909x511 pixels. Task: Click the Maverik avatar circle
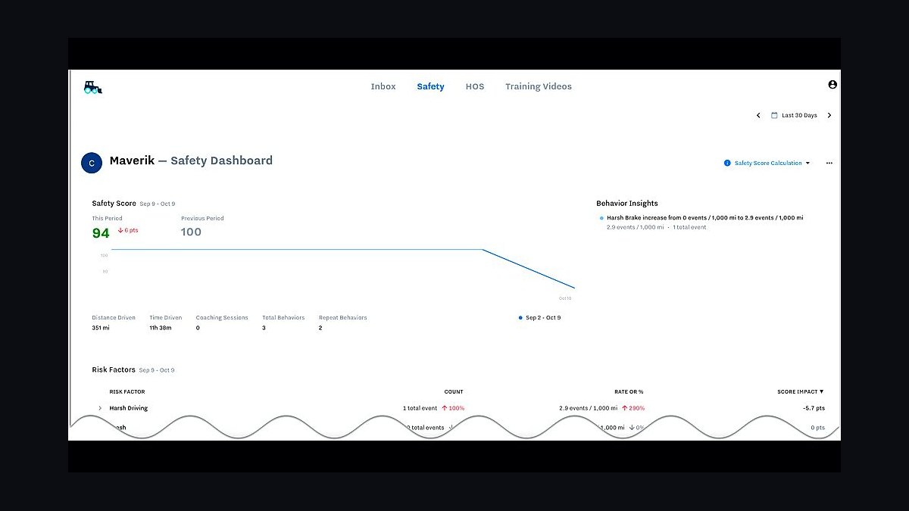point(92,163)
